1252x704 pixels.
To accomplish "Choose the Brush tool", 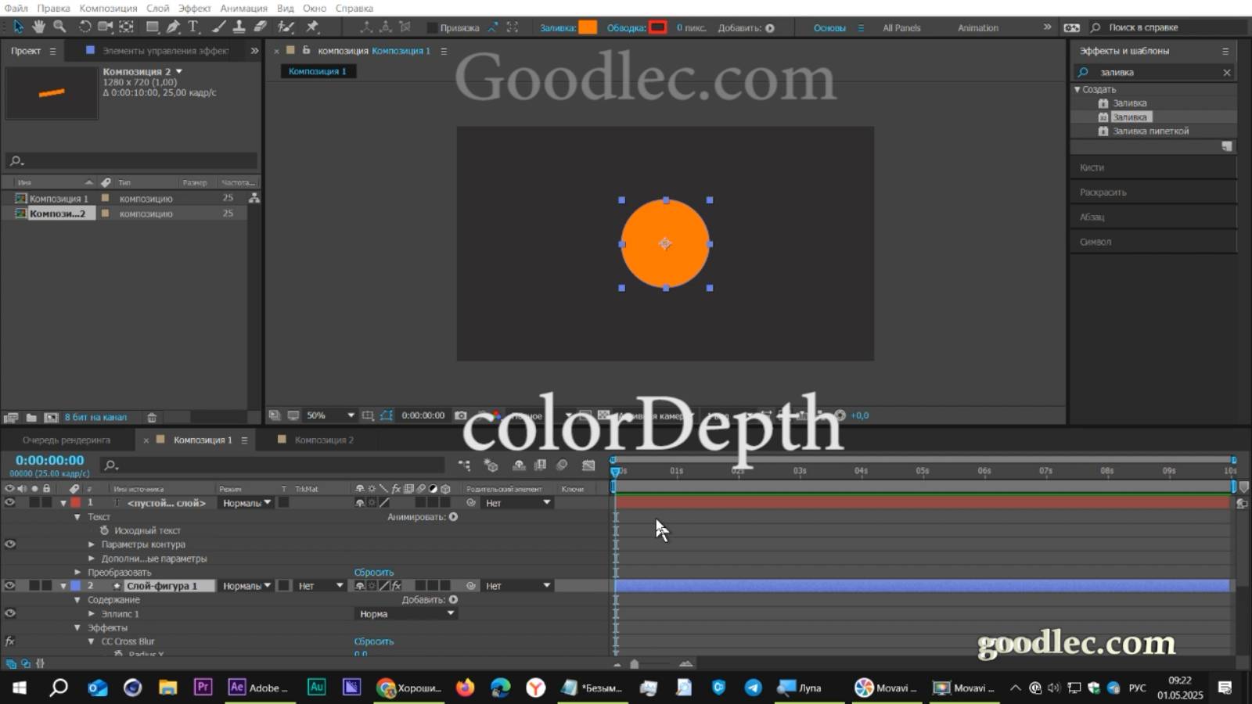I will click(x=218, y=26).
